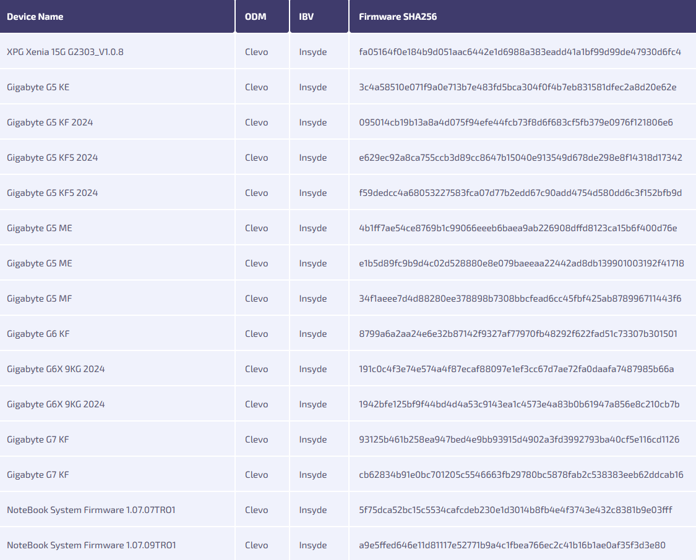Select Gigabyte G7 KF beside hash cb62834b
This screenshot has height=560, width=696.
[38, 475]
